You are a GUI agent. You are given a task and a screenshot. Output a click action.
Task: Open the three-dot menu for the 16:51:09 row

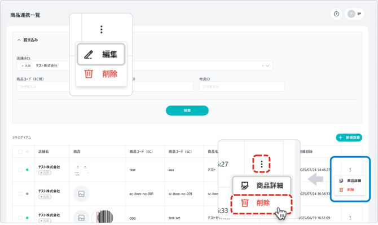(x=350, y=218)
